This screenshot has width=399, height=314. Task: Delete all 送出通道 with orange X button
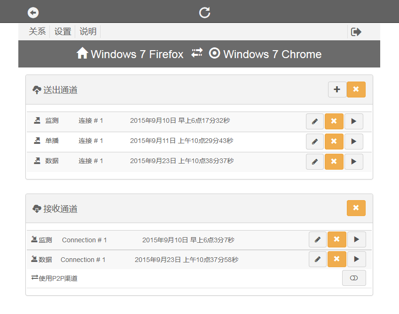pyautogui.click(x=356, y=90)
